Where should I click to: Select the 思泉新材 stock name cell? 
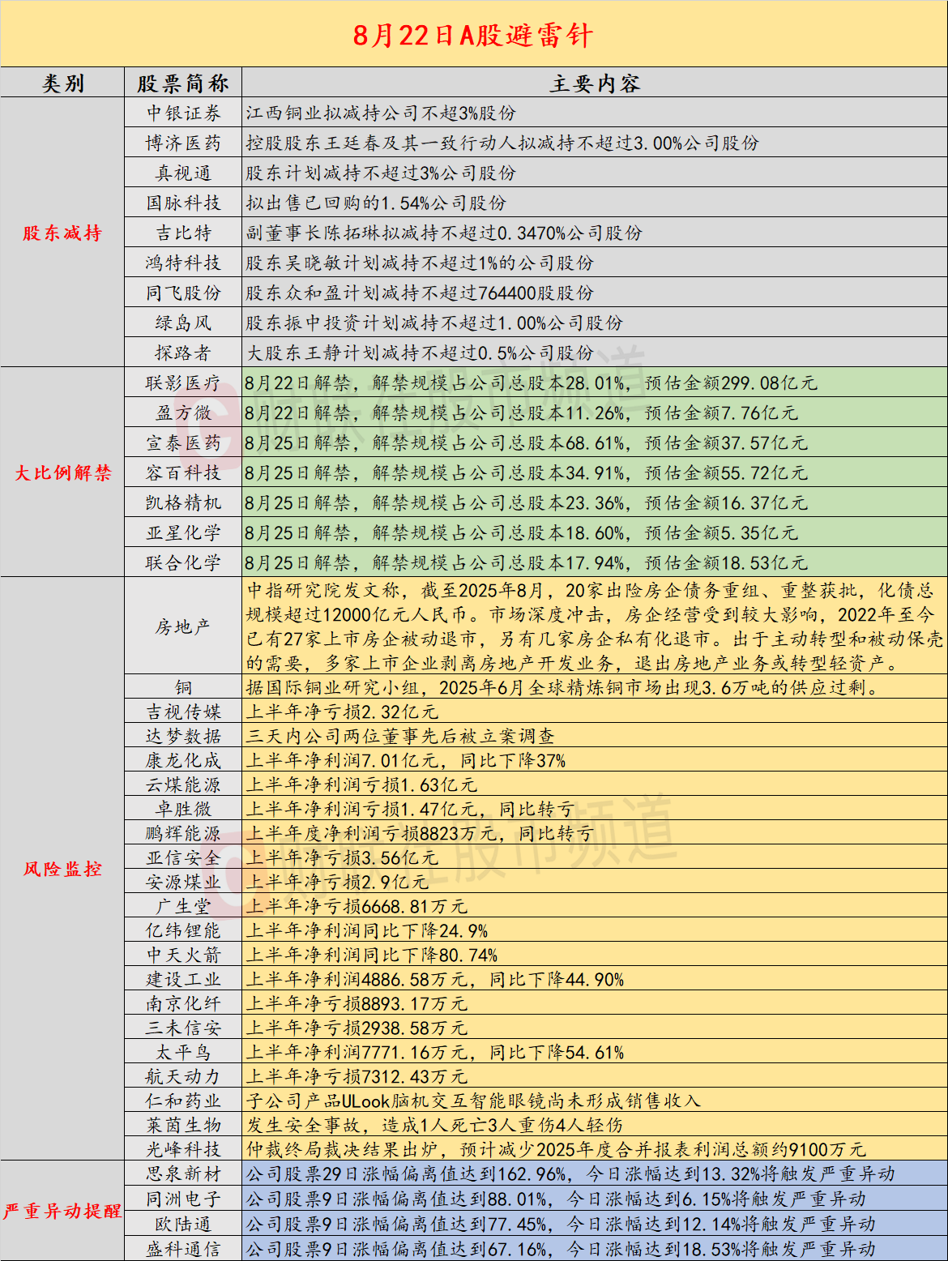[183, 1173]
